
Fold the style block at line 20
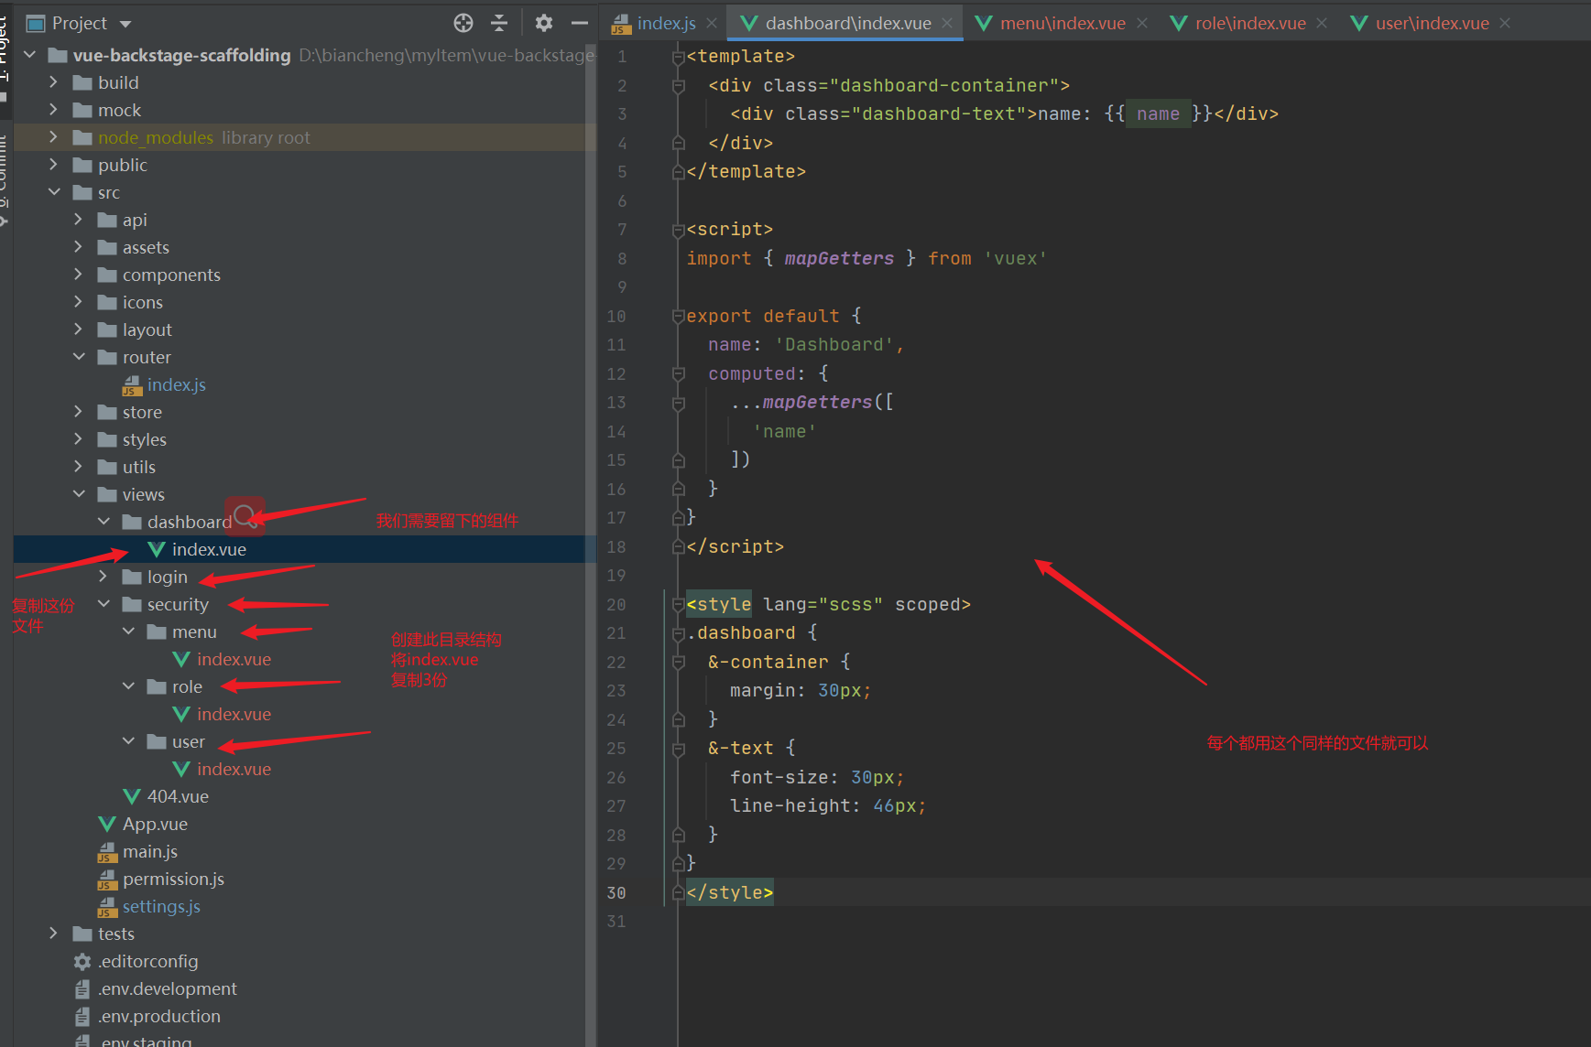click(679, 605)
